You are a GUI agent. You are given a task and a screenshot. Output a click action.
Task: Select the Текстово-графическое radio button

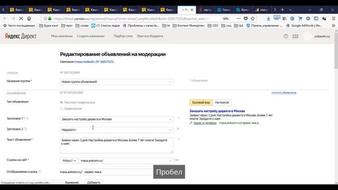click(x=61, y=102)
